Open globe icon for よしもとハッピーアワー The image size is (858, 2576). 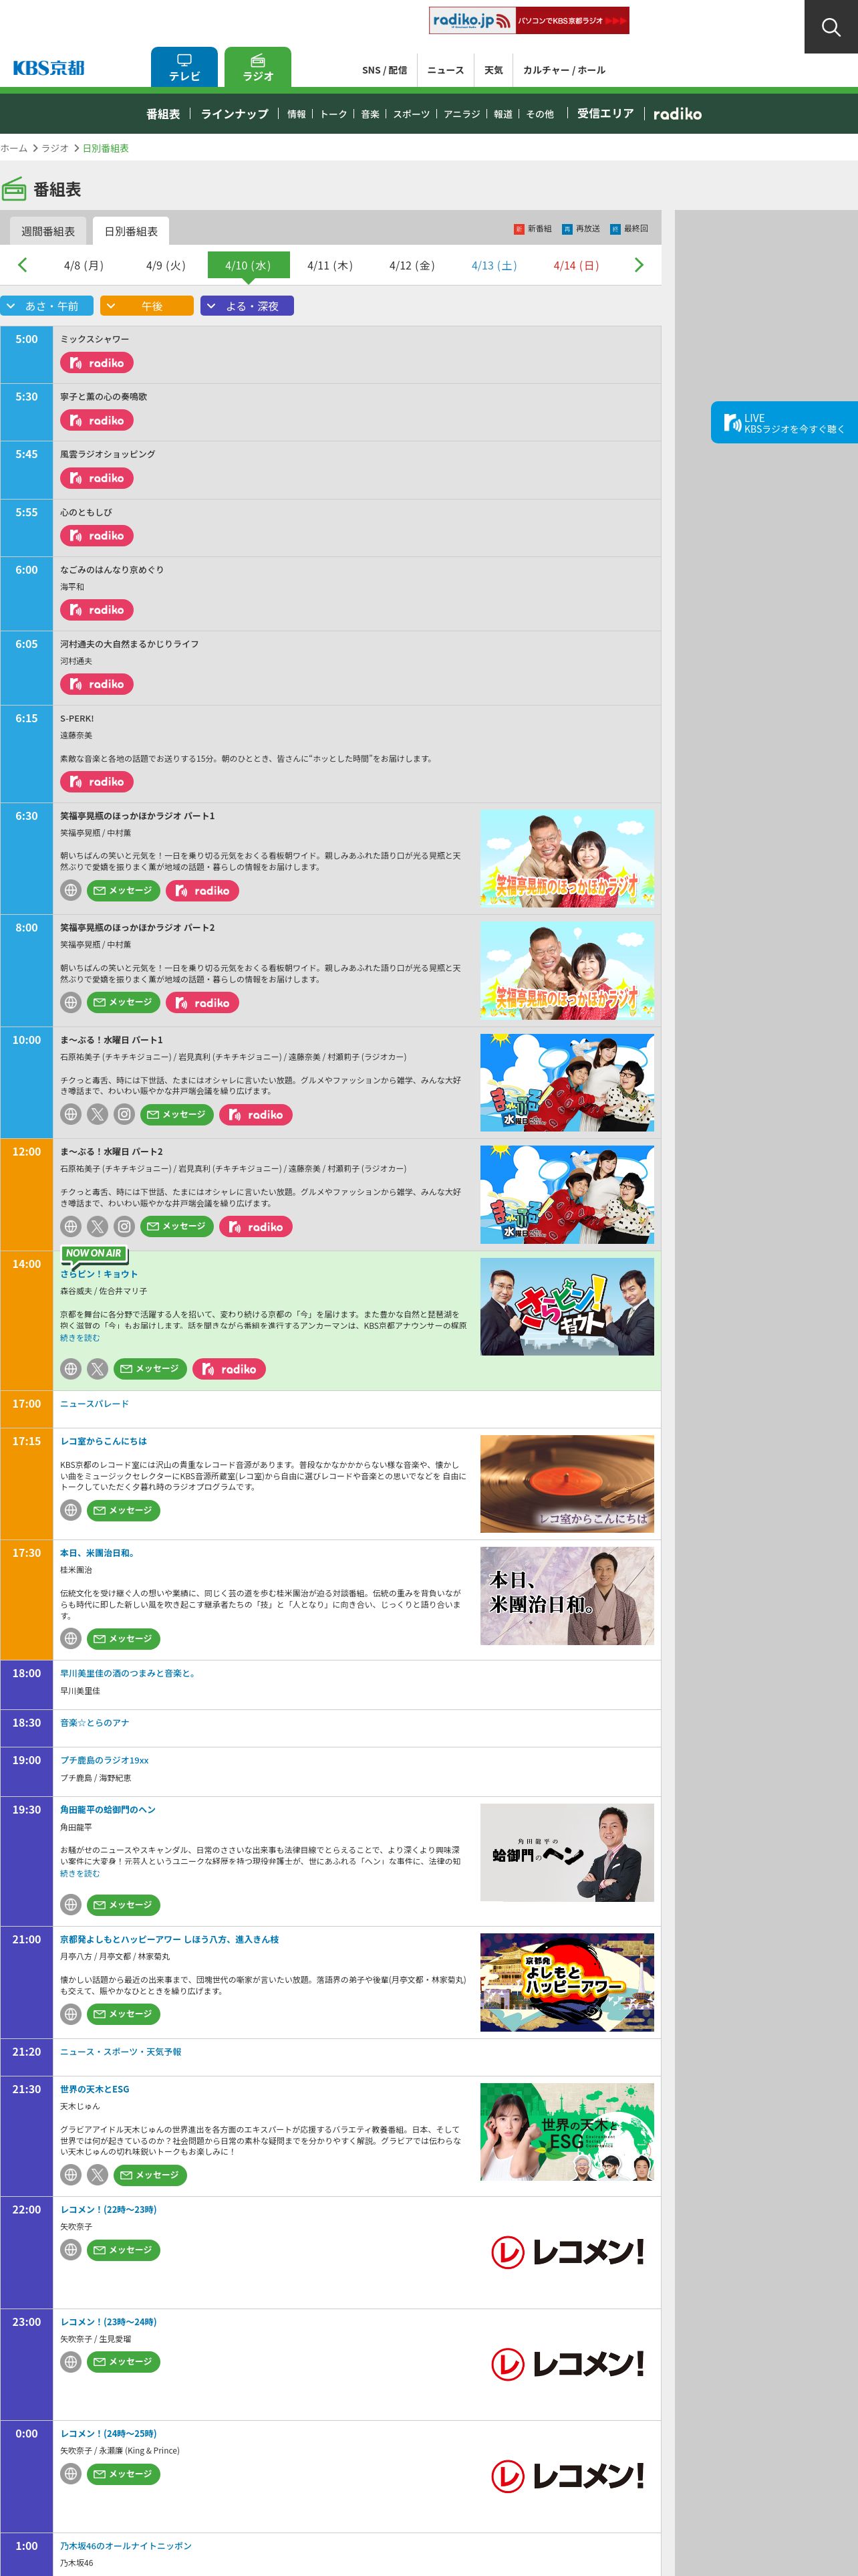tap(70, 2014)
